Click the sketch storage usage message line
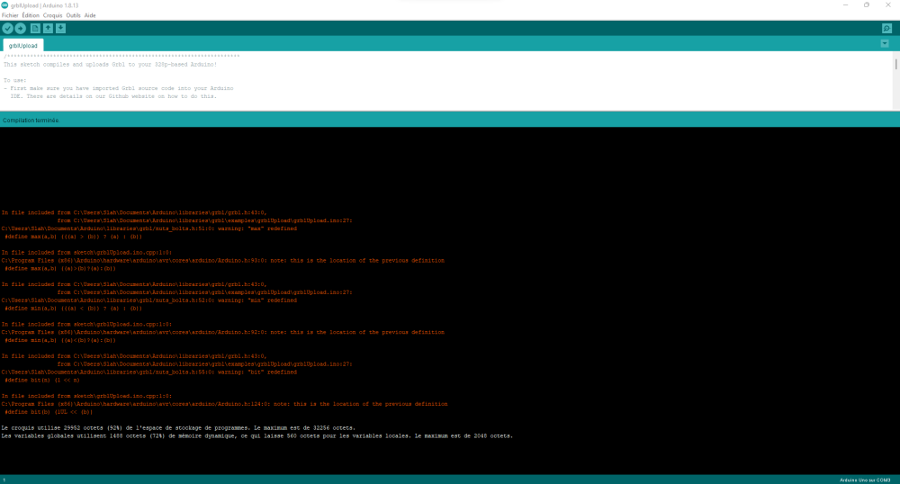The width and height of the screenshot is (900, 484). click(x=178, y=428)
